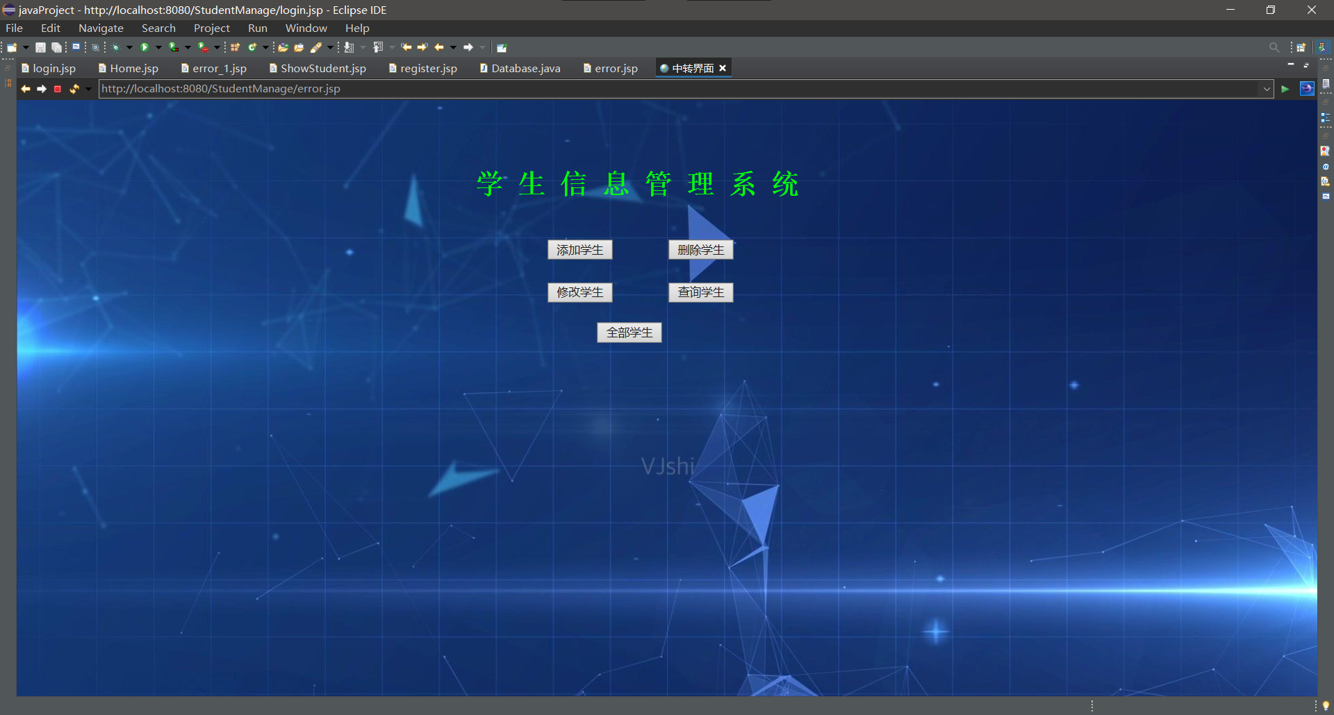Click the Save All icon
This screenshot has width=1334, height=715.
(x=56, y=47)
